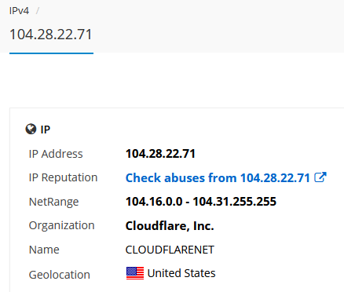Click the IP Reputation field label
This screenshot has height=292, width=344.
coord(63,177)
